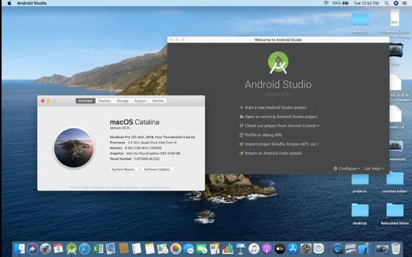Open the App Store Dock icon

[293, 249]
